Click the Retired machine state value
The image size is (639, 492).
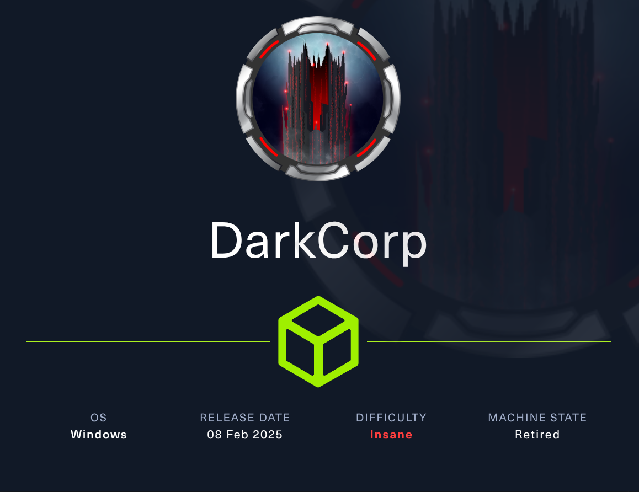click(537, 435)
